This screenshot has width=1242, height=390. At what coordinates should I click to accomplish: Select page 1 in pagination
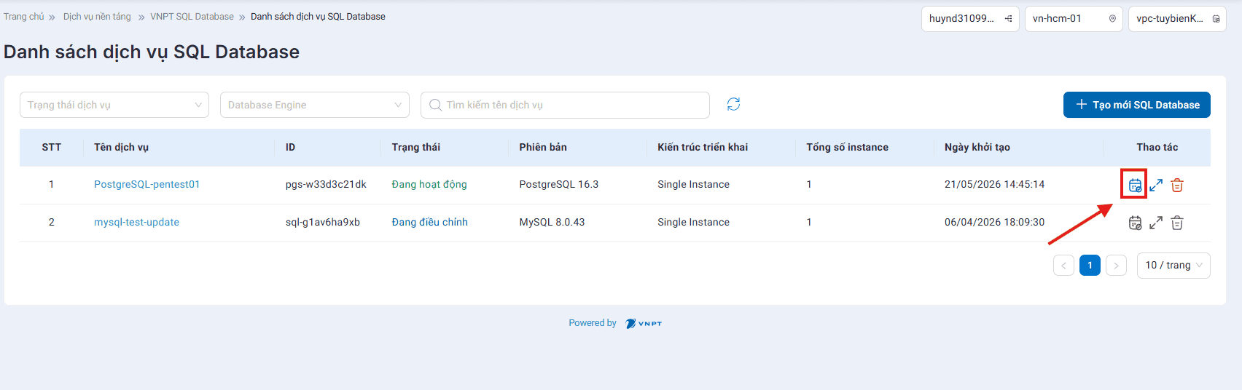pos(1090,266)
